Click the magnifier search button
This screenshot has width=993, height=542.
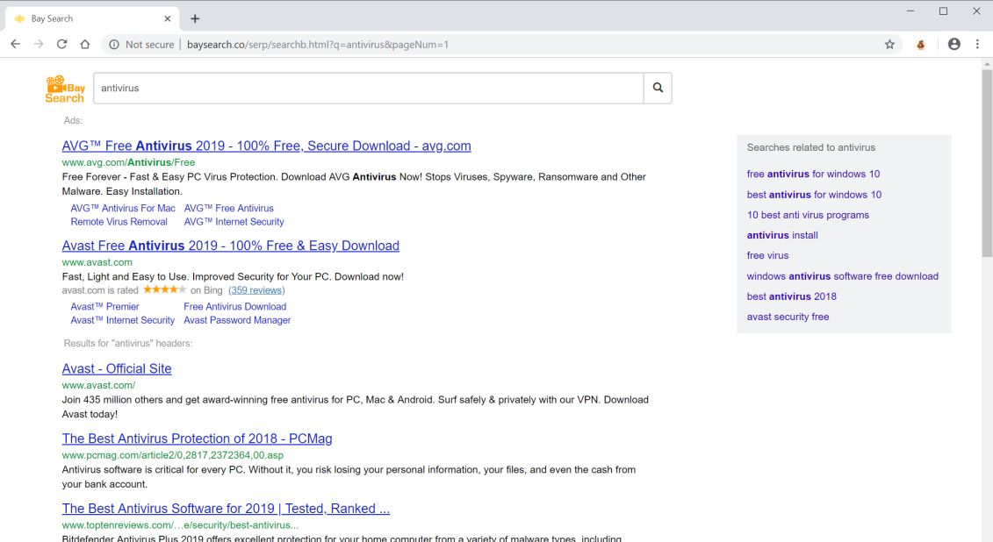(658, 88)
